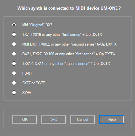The height and width of the screenshot is (136, 135).
Task: Select MkII DX7, TX802 second series radio circle
Action: coord(14,44)
